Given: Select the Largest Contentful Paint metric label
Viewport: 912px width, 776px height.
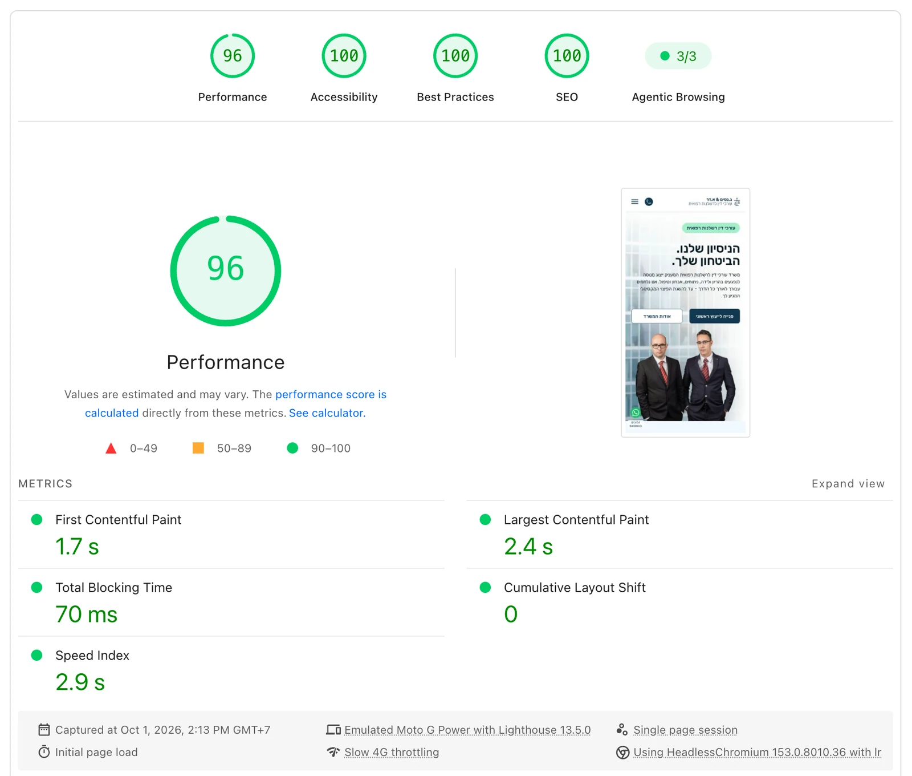Looking at the screenshot, I should 576,520.
